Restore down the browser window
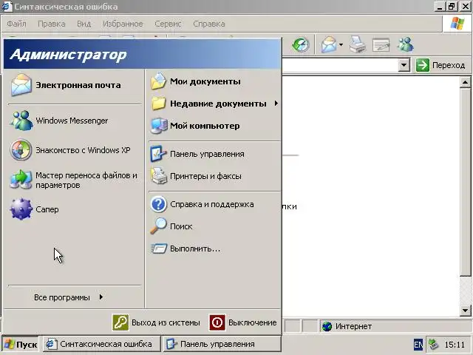473x355 pixels. coord(452,6)
